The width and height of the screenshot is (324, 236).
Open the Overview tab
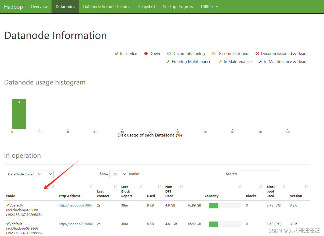[x=39, y=7]
